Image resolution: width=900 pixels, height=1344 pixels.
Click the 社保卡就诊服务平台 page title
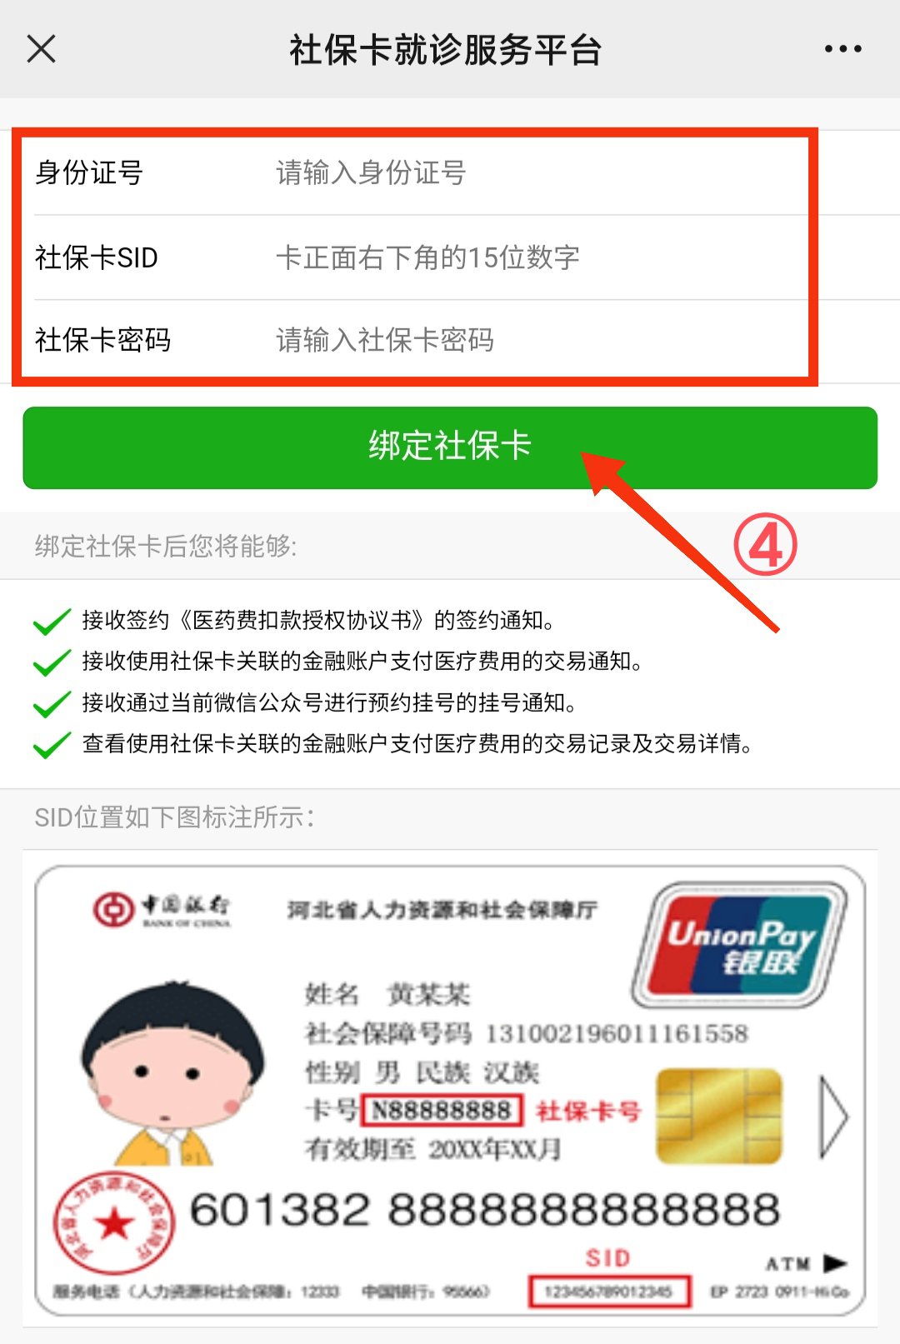click(x=446, y=50)
